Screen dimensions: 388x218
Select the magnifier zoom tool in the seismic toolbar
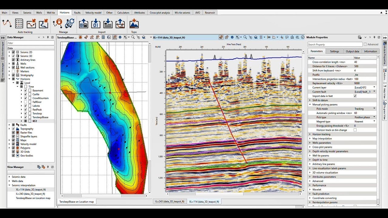(245, 37)
